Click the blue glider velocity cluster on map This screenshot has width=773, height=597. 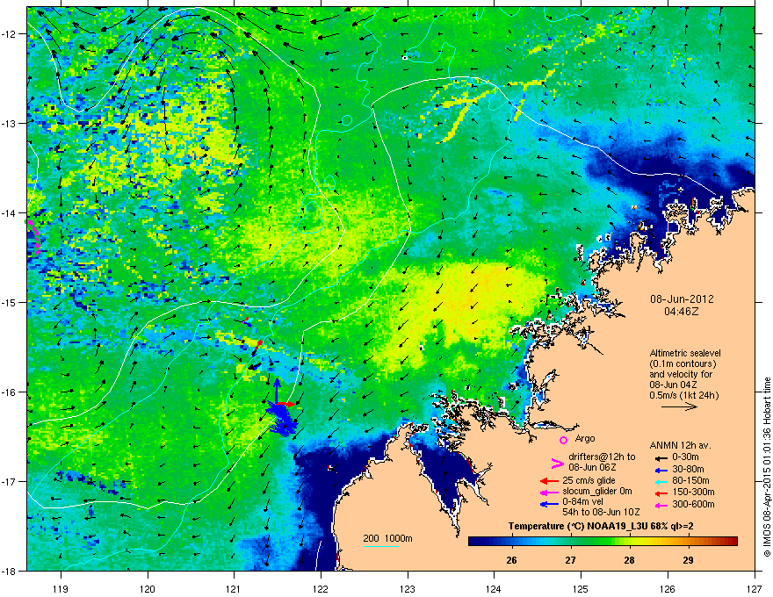(282, 419)
